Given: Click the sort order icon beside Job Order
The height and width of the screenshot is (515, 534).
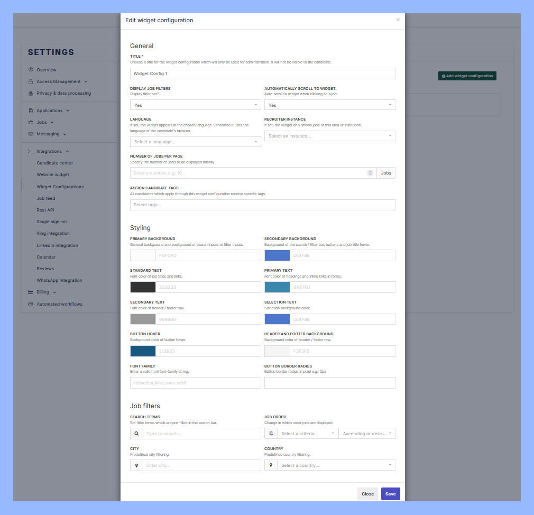Looking at the screenshot, I should 270,433.
